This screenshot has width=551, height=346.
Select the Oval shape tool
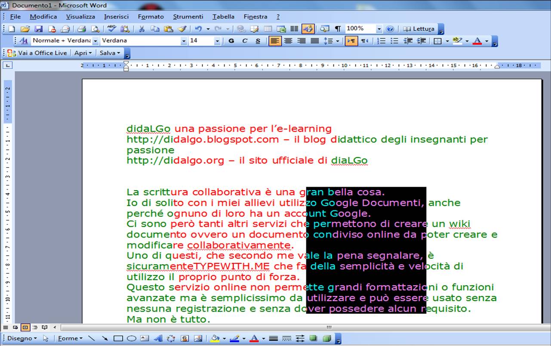131,338
